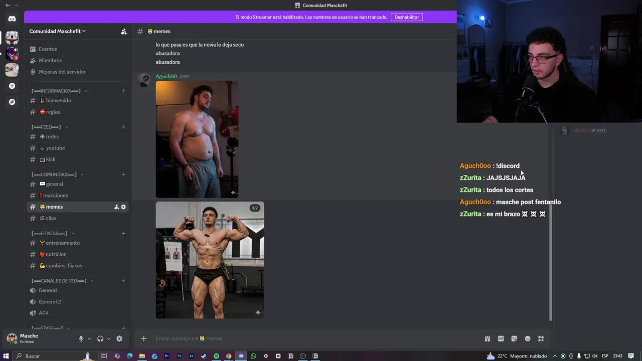This screenshot has width=642, height=361.
Task: Open Photoshop from the taskbar
Action: (179, 356)
